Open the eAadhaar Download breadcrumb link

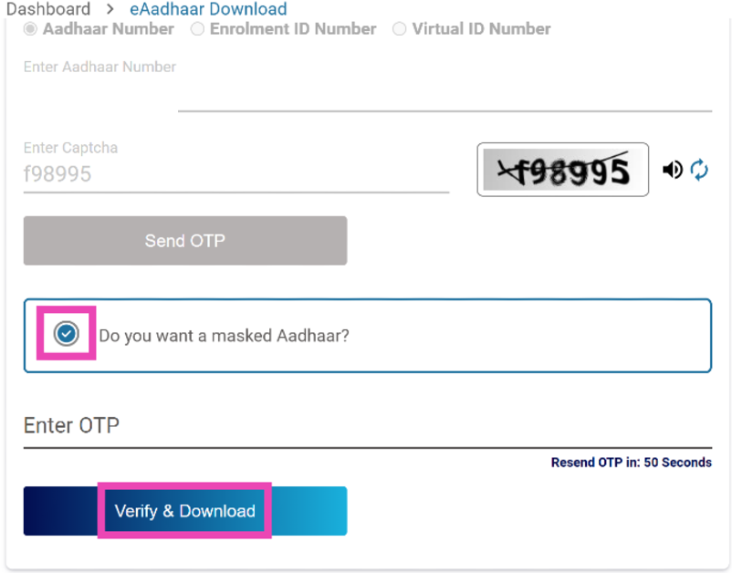pos(207,10)
